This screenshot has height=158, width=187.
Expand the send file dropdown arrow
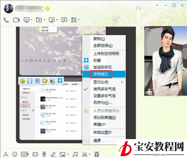pos(44,20)
